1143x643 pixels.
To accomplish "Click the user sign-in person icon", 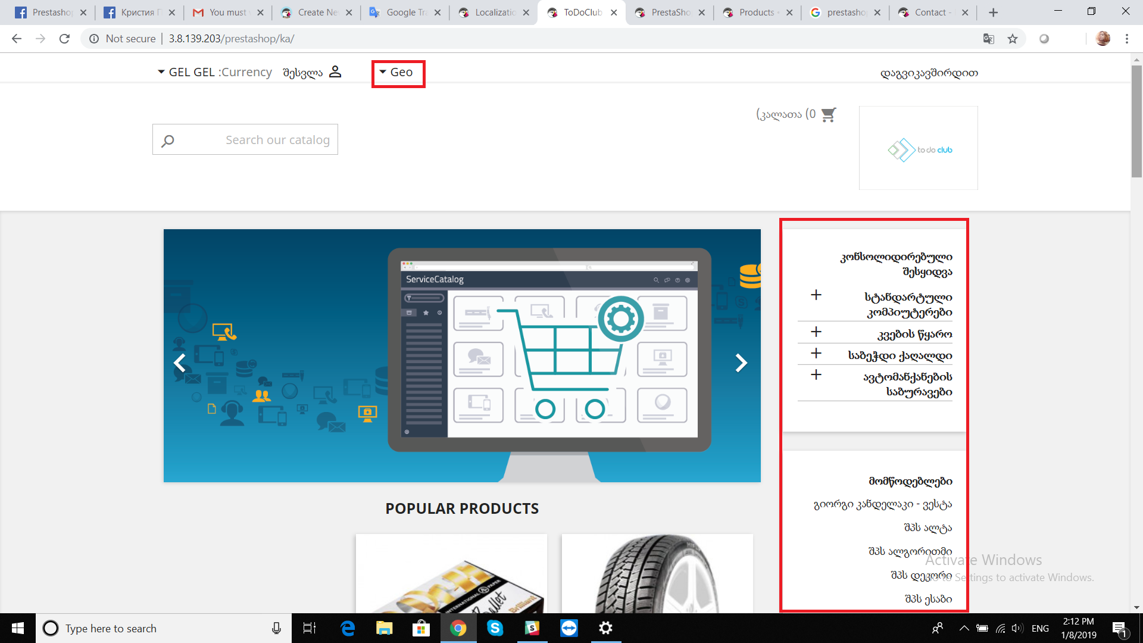I will (x=335, y=72).
